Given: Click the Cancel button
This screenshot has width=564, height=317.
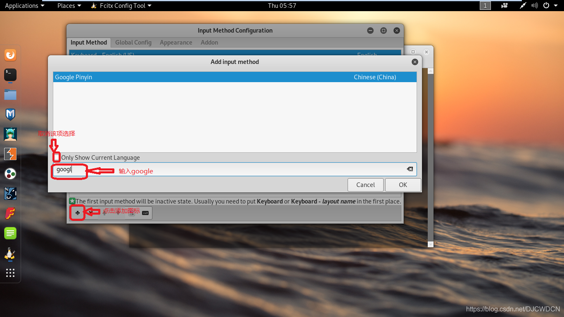Looking at the screenshot, I should pyautogui.click(x=365, y=185).
